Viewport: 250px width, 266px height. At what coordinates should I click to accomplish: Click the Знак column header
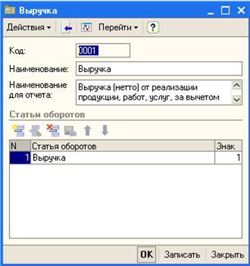[228, 146]
